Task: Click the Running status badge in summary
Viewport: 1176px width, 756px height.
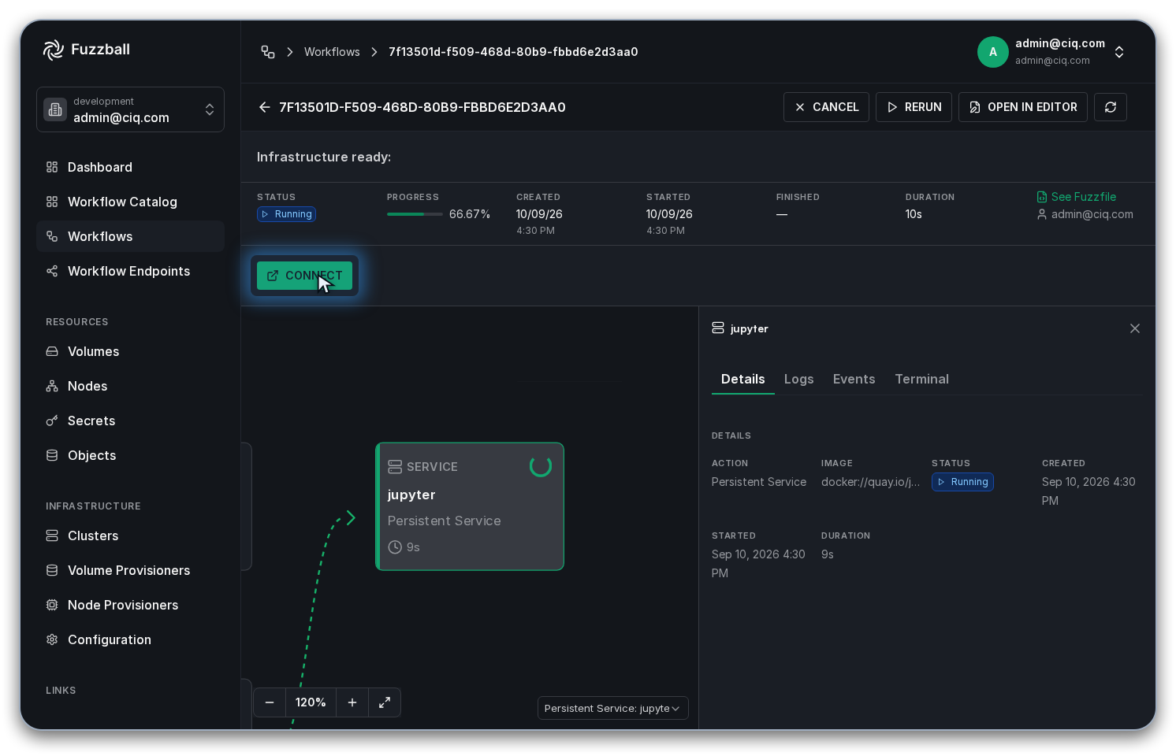Action: pyautogui.click(x=287, y=214)
